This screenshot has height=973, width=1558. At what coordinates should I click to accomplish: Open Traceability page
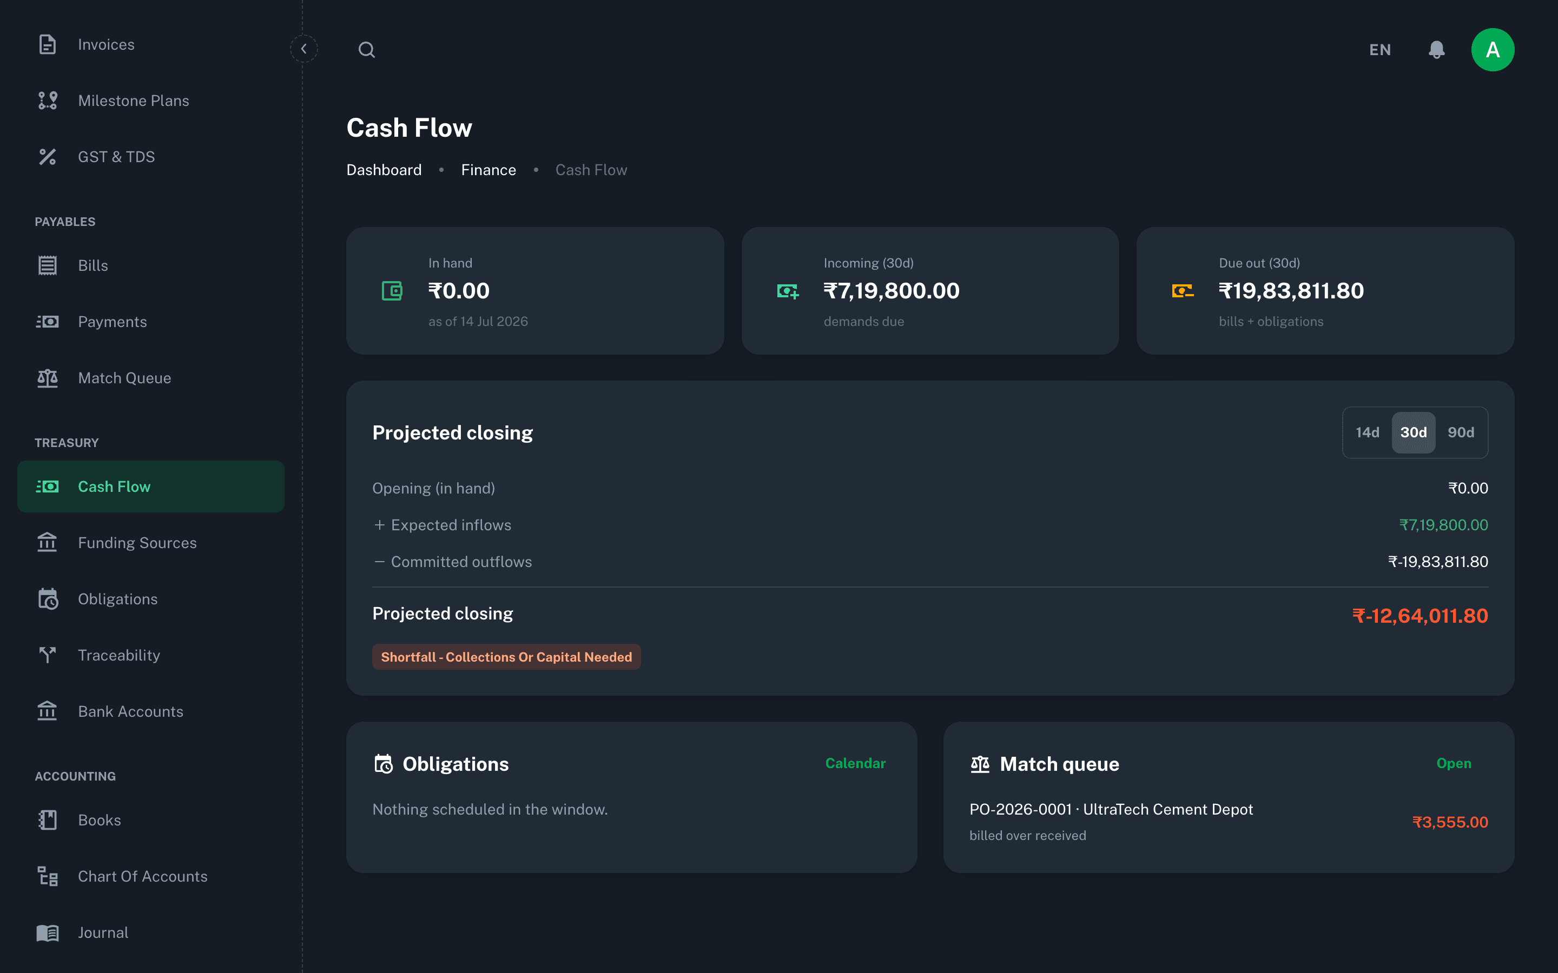point(150,655)
